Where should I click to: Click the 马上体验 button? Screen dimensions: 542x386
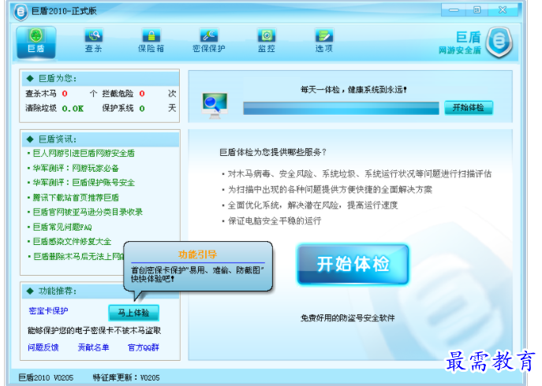tap(134, 313)
